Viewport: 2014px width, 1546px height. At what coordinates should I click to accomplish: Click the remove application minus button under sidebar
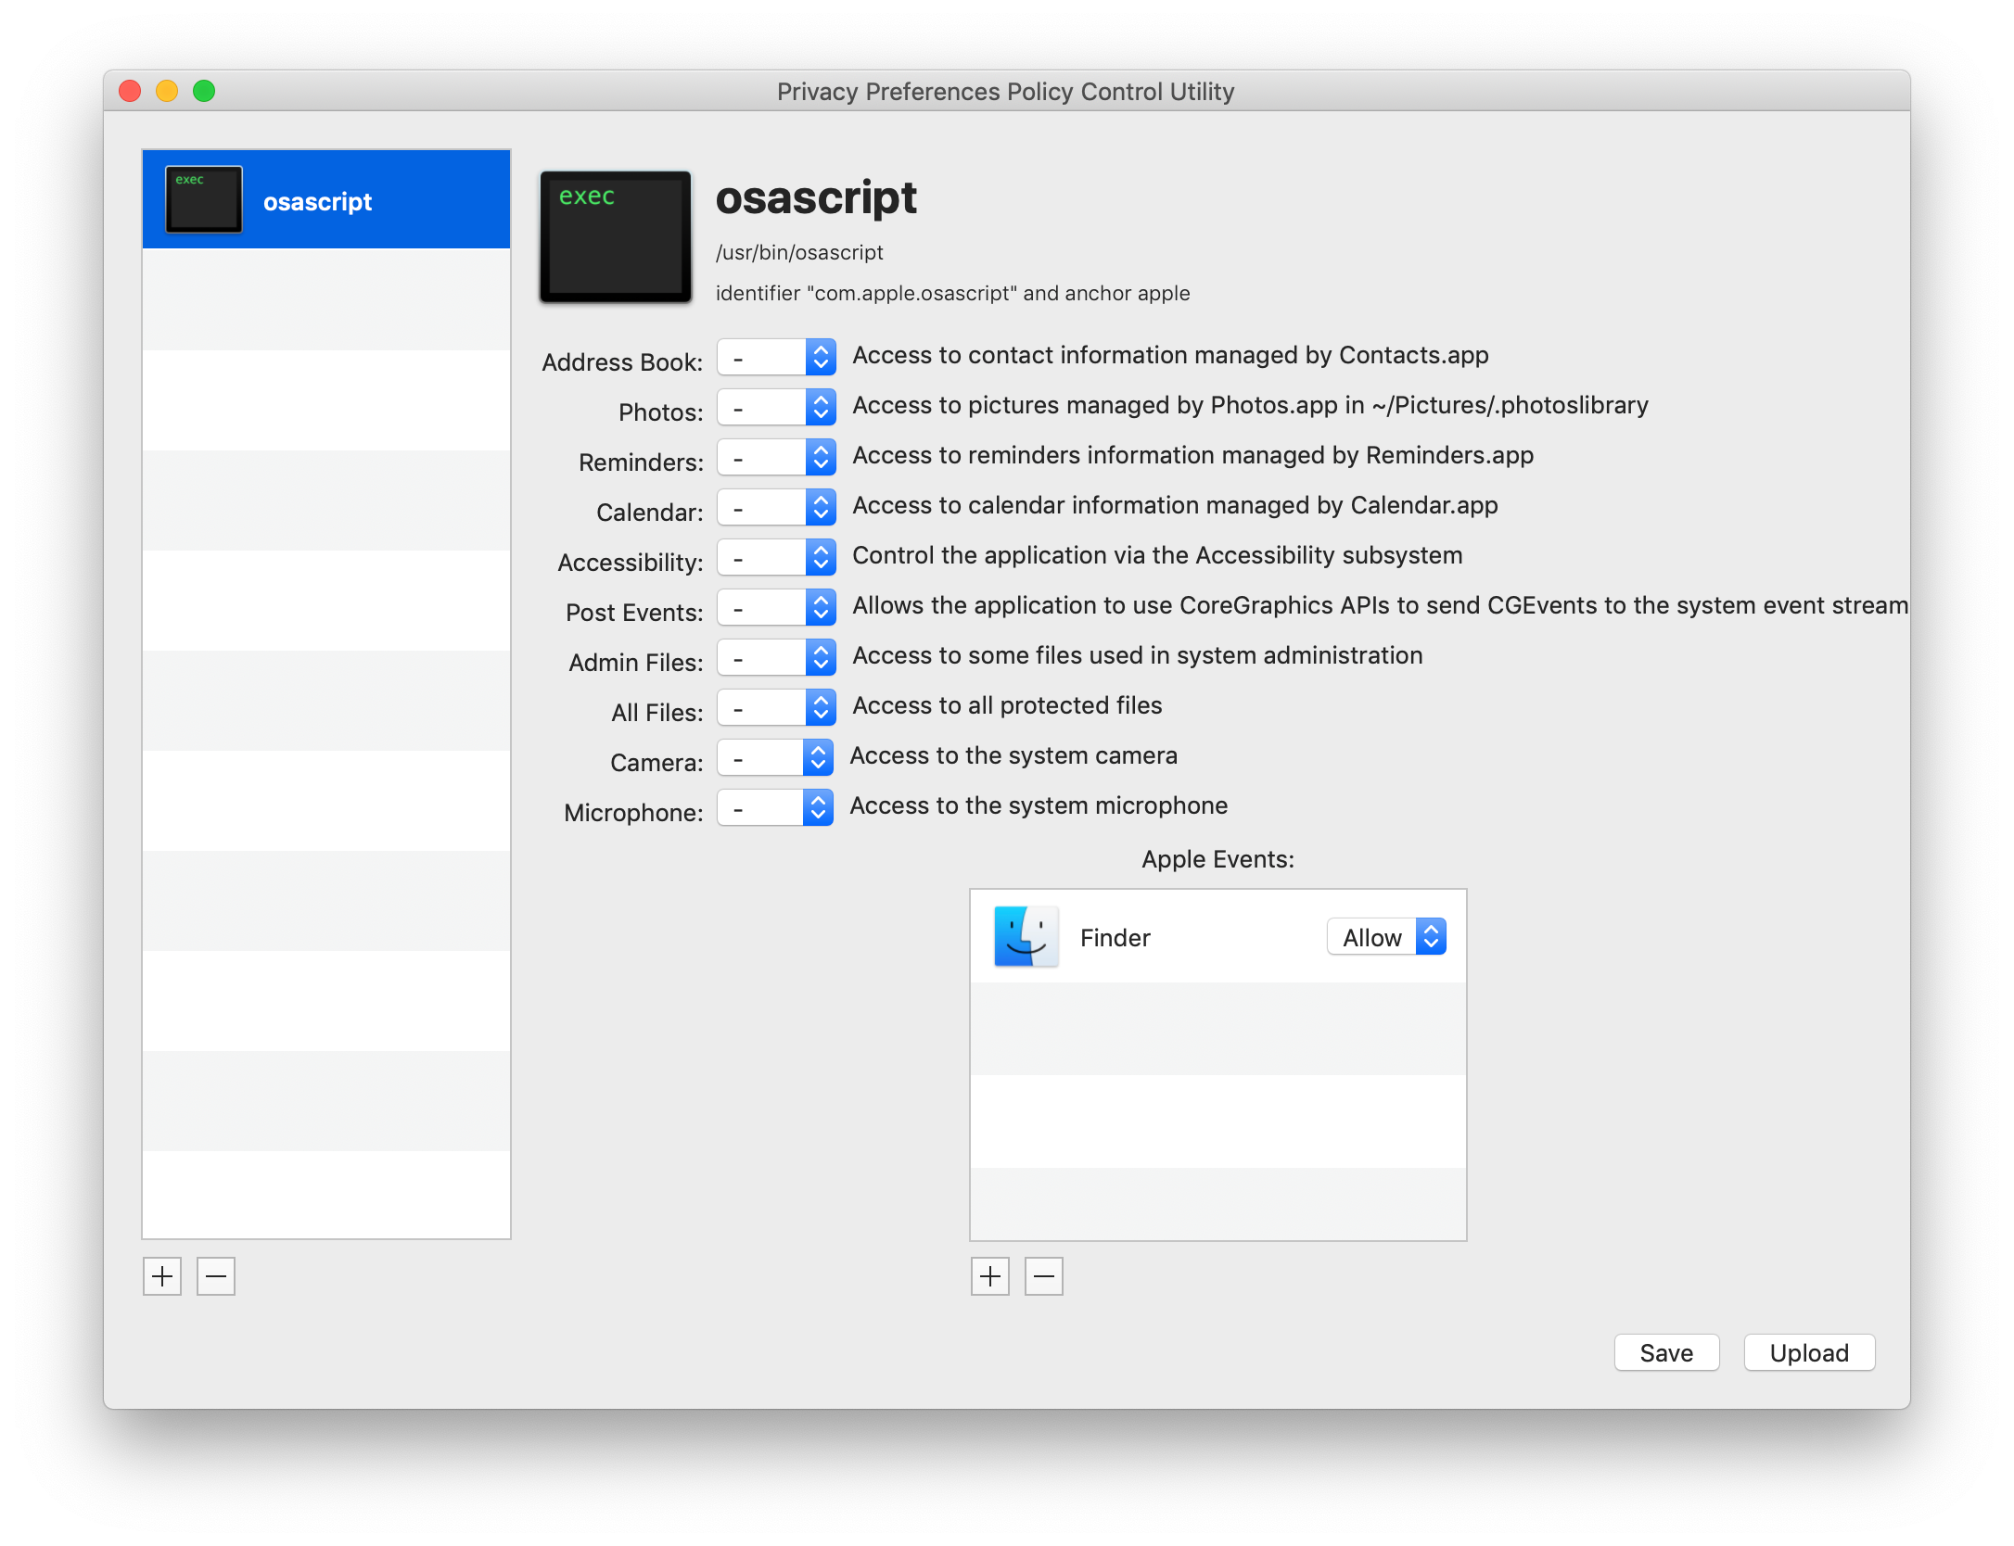click(216, 1276)
